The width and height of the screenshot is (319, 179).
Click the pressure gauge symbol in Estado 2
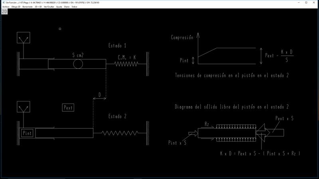pos(23,107)
